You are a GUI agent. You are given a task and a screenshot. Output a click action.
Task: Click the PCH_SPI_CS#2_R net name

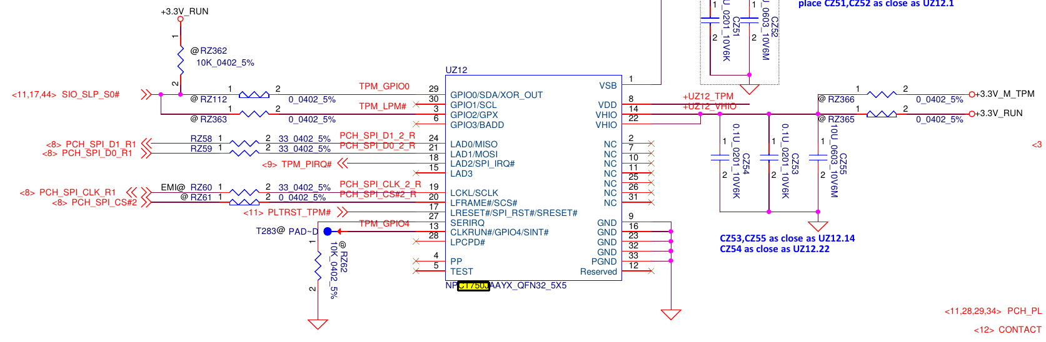point(377,194)
